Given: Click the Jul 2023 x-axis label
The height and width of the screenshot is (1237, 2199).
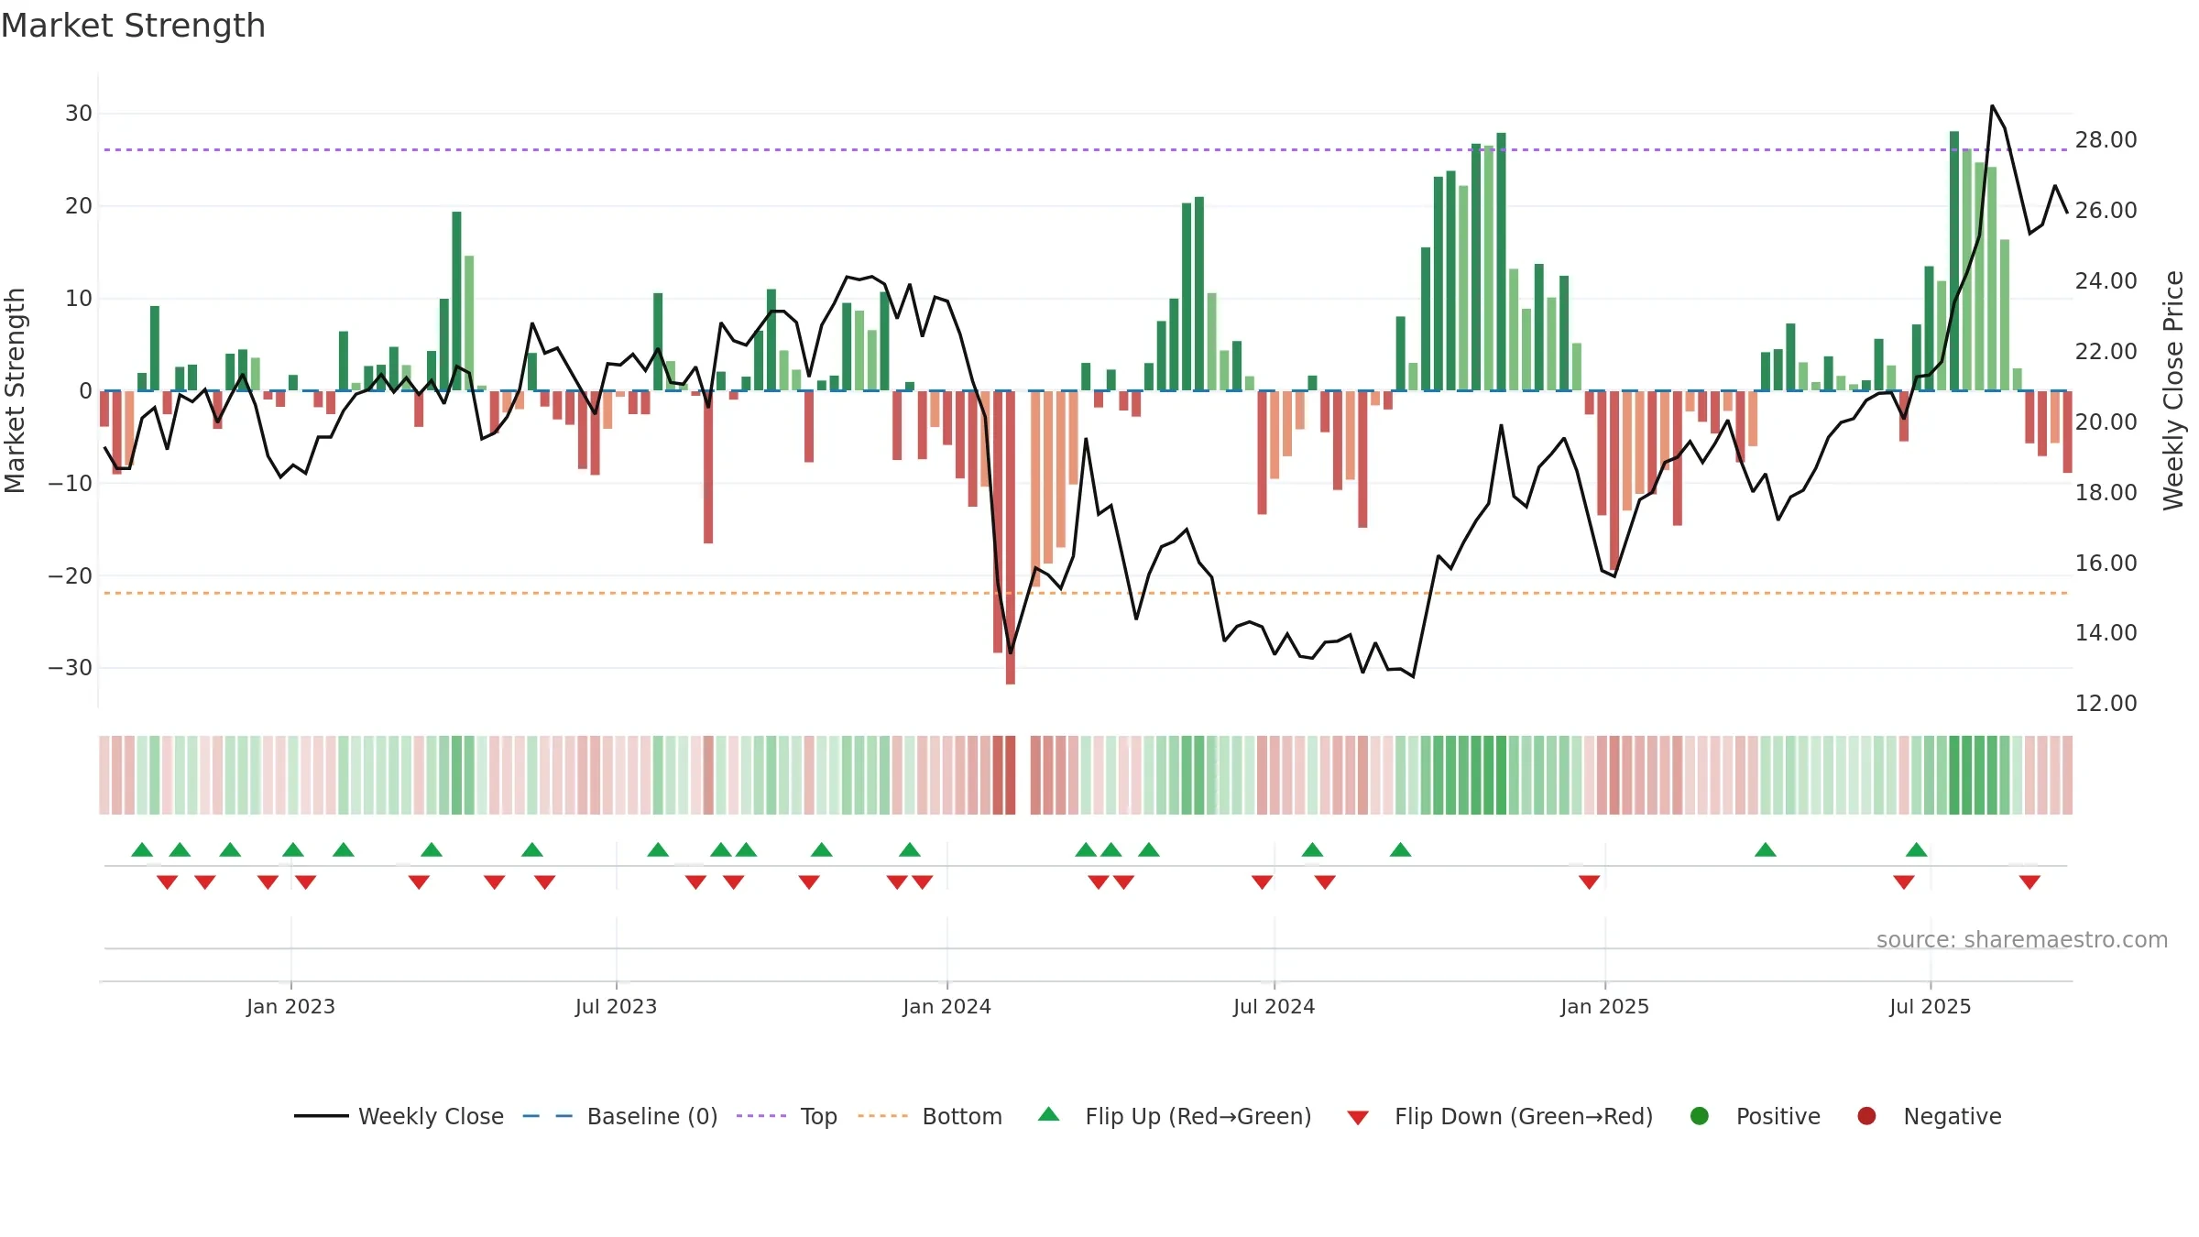Looking at the screenshot, I should [x=616, y=1006].
